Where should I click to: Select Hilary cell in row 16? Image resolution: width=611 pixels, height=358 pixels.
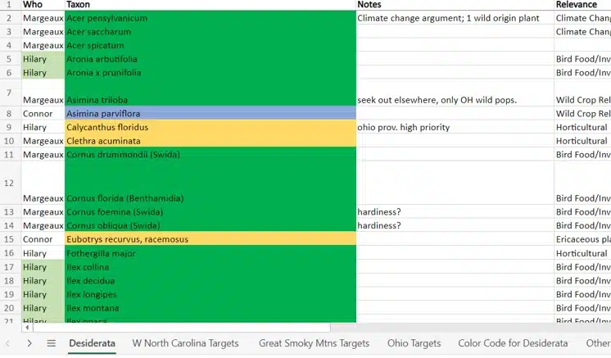(x=43, y=253)
